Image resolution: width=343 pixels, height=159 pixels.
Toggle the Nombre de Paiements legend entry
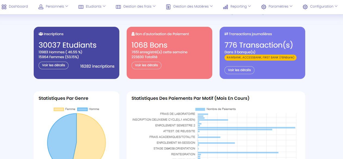(216, 109)
